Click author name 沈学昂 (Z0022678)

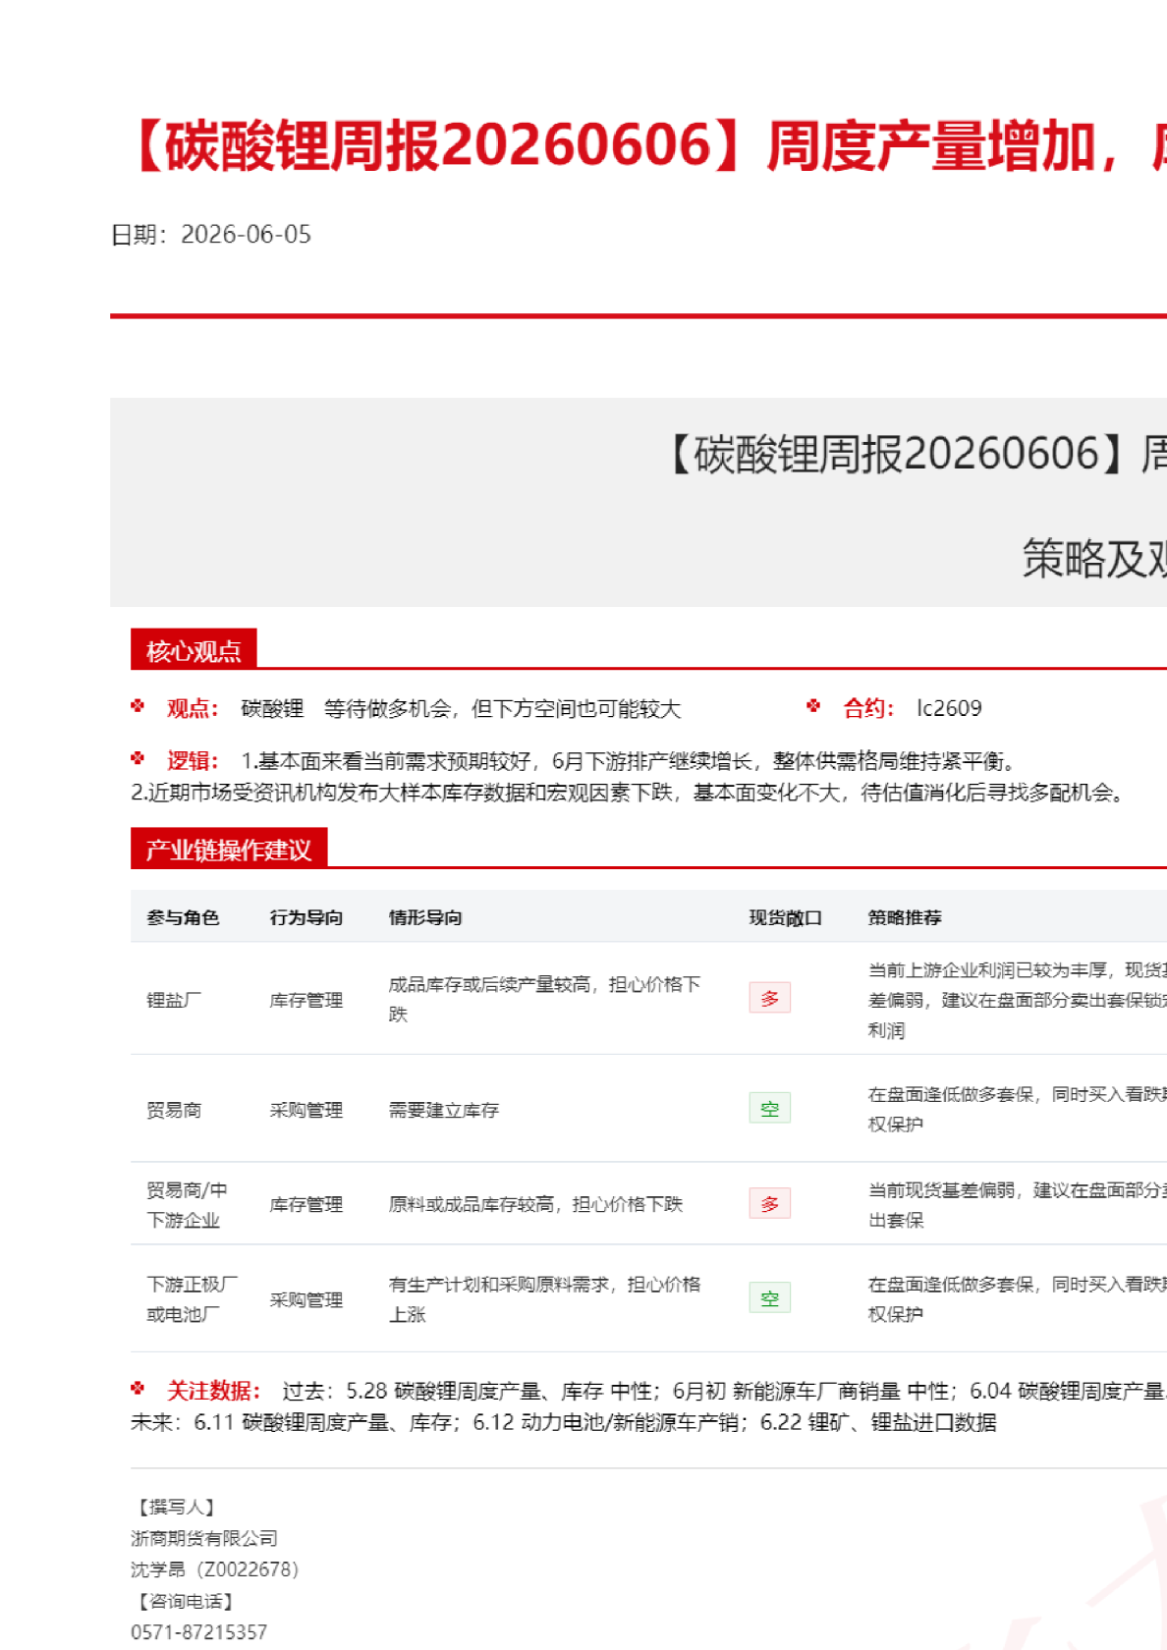[215, 1569]
